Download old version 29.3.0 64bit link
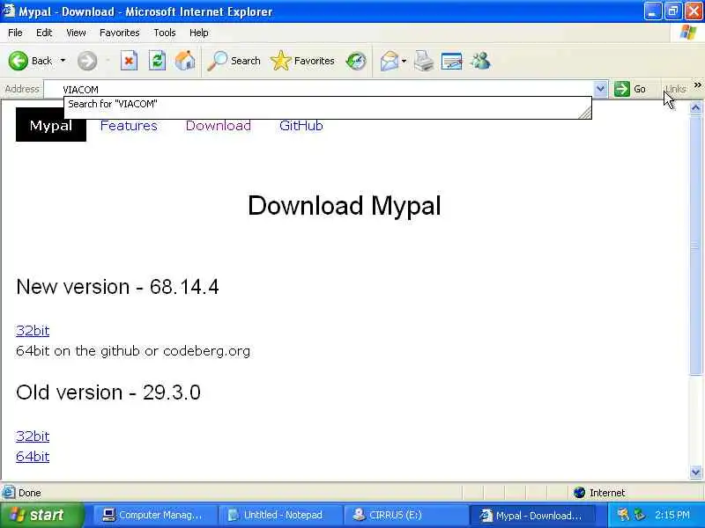This screenshot has width=705, height=528. [x=33, y=456]
